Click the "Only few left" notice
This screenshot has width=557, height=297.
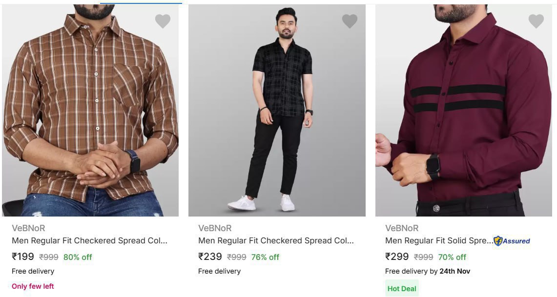(x=33, y=286)
